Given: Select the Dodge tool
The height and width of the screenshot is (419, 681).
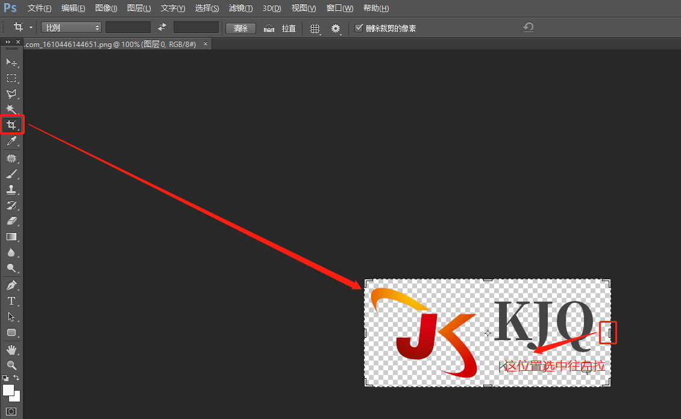Looking at the screenshot, I should [11, 268].
